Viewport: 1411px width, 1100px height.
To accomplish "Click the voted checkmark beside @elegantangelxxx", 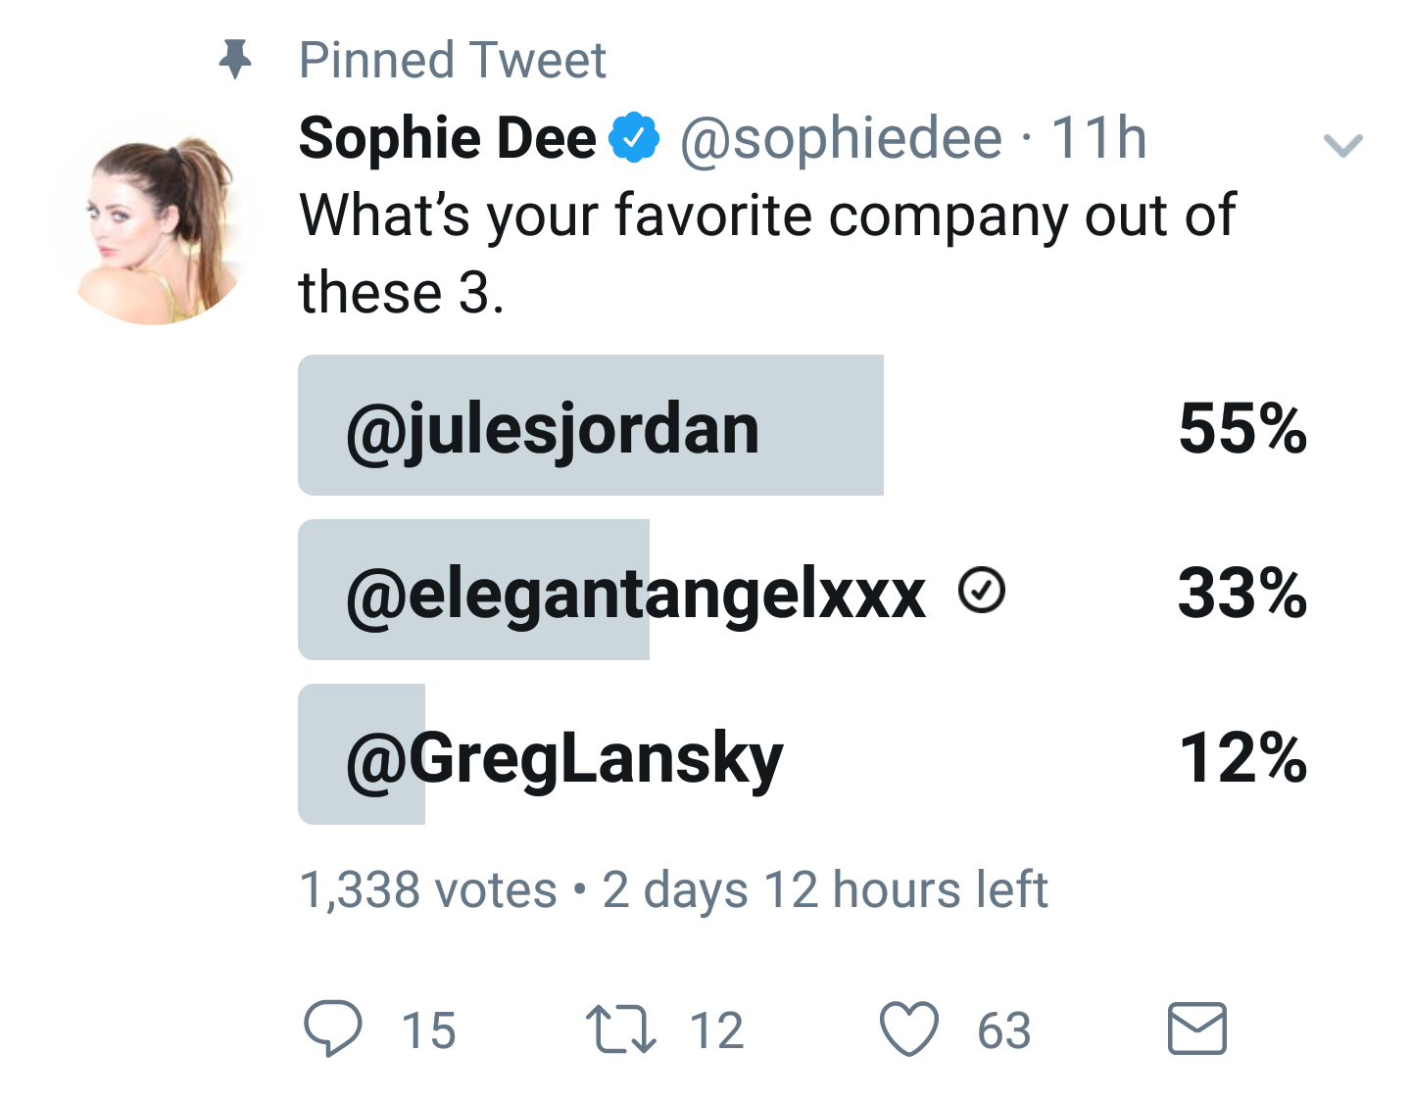I will [x=980, y=590].
